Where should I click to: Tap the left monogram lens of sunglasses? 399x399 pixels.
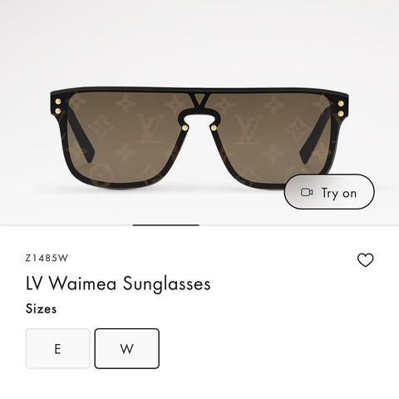[125, 139]
